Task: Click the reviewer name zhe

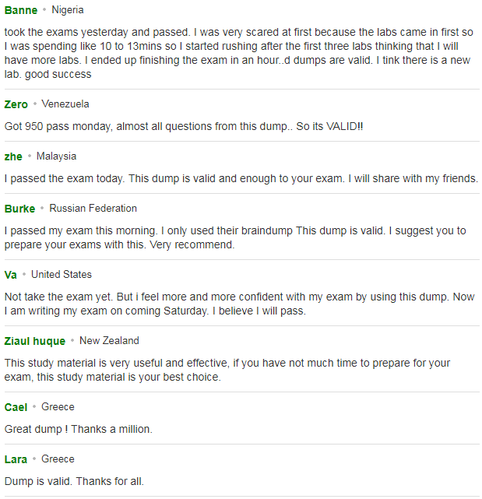Action: [13, 156]
